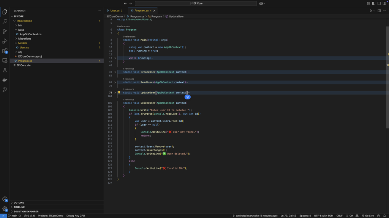
Task: Split the editor to the right
Action: [379, 11]
